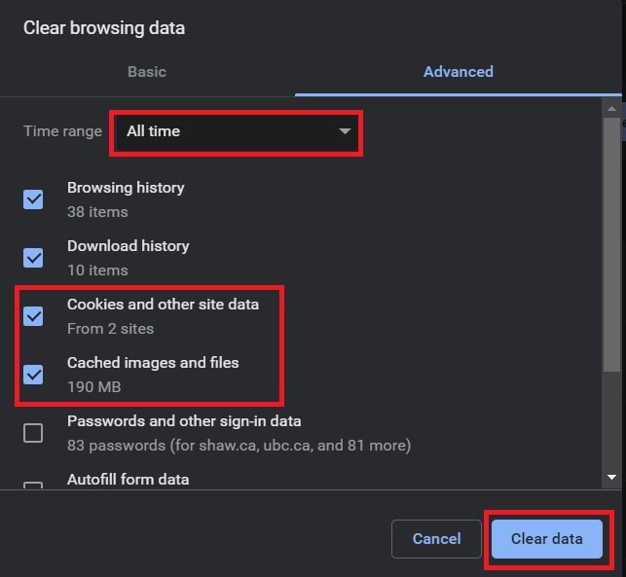Click the Cached images and files label
This screenshot has height=577, width=626.
point(153,363)
